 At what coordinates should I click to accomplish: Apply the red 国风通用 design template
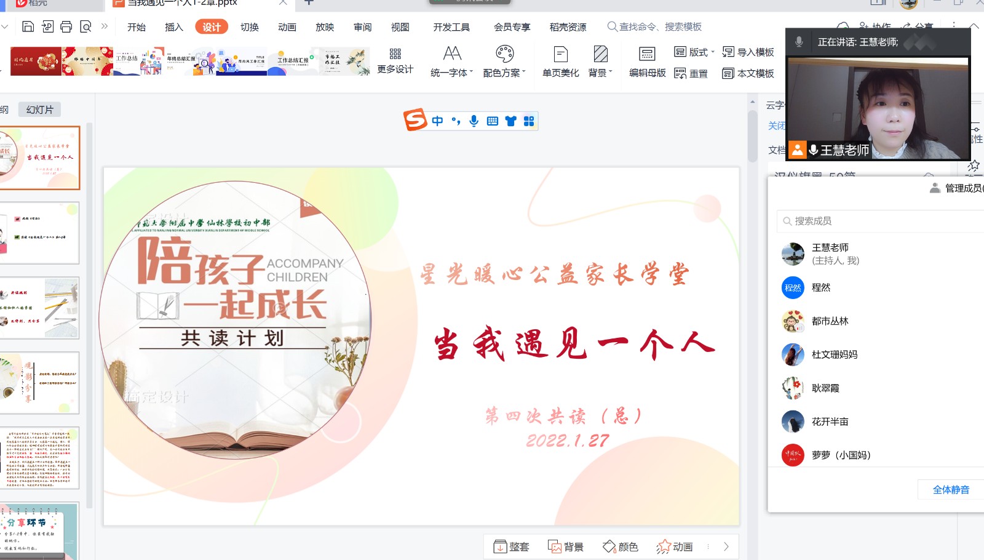click(x=36, y=61)
